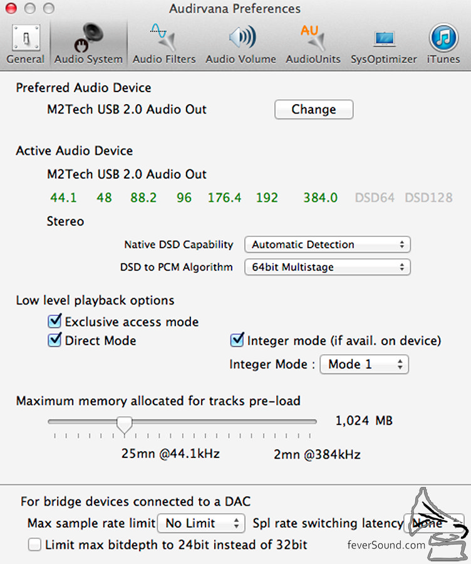The width and height of the screenshot is (471, 564).
Task: Expand DSD to PCM Algorithm dropdown
Action: (x=327, y=267)
